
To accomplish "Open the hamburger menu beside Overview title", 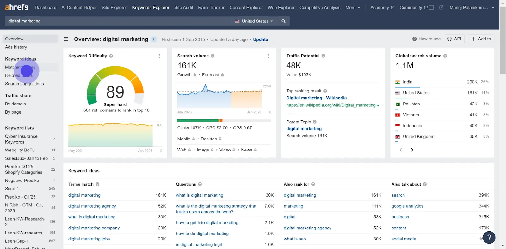I will pos(66,39).
